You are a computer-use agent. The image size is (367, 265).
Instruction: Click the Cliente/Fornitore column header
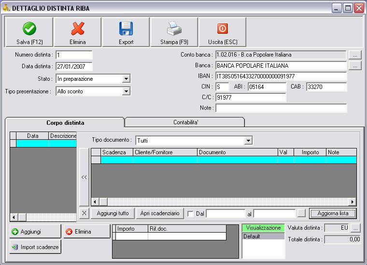pyautogui.click(x=165, y=152)
